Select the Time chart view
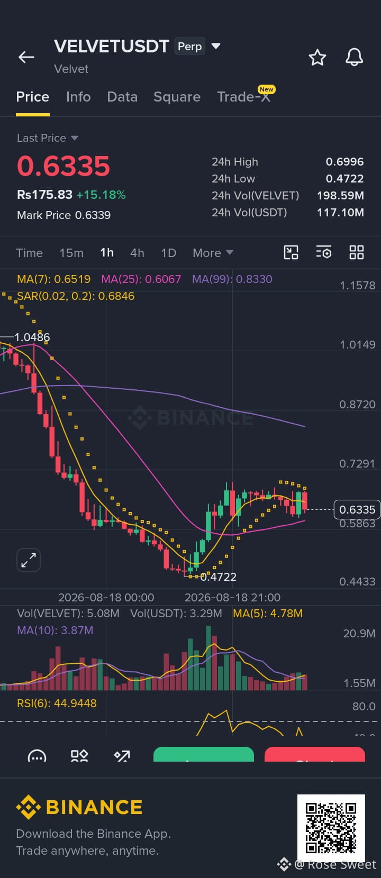 tap(30, 253)
